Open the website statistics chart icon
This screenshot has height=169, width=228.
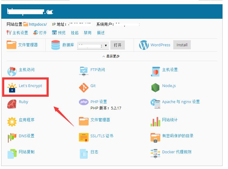155,121
